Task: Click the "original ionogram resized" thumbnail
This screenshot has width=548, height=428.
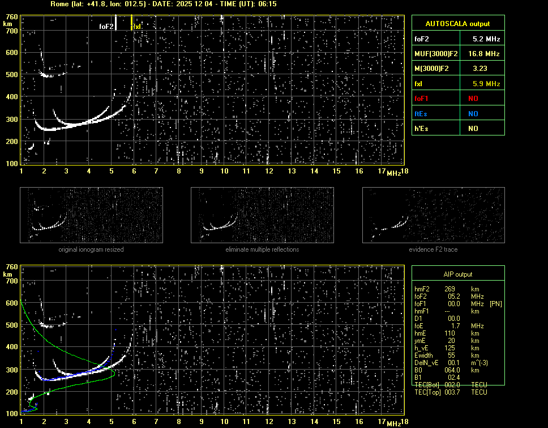Action: [91, 215]
